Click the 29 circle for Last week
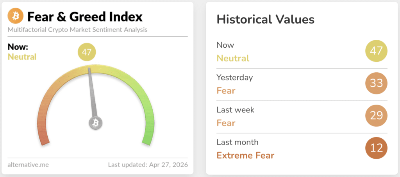This screenshot has width=400, height=177. (x=376, y=116)
